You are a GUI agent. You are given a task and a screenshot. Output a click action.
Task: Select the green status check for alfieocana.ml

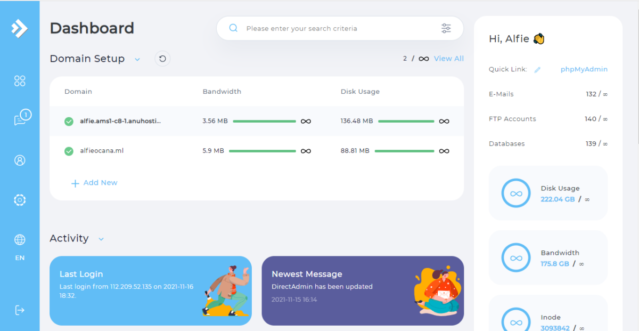point(68,151)
